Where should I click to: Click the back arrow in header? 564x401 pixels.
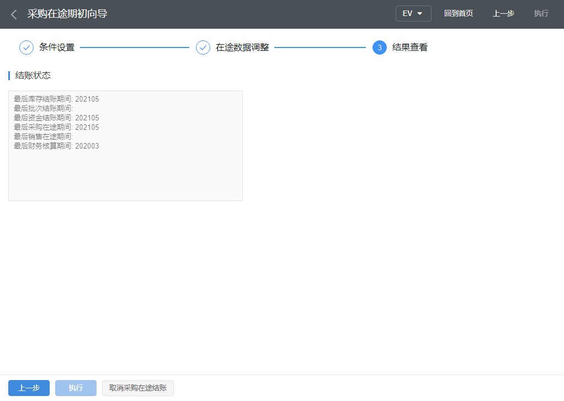(x=14, y=14)
